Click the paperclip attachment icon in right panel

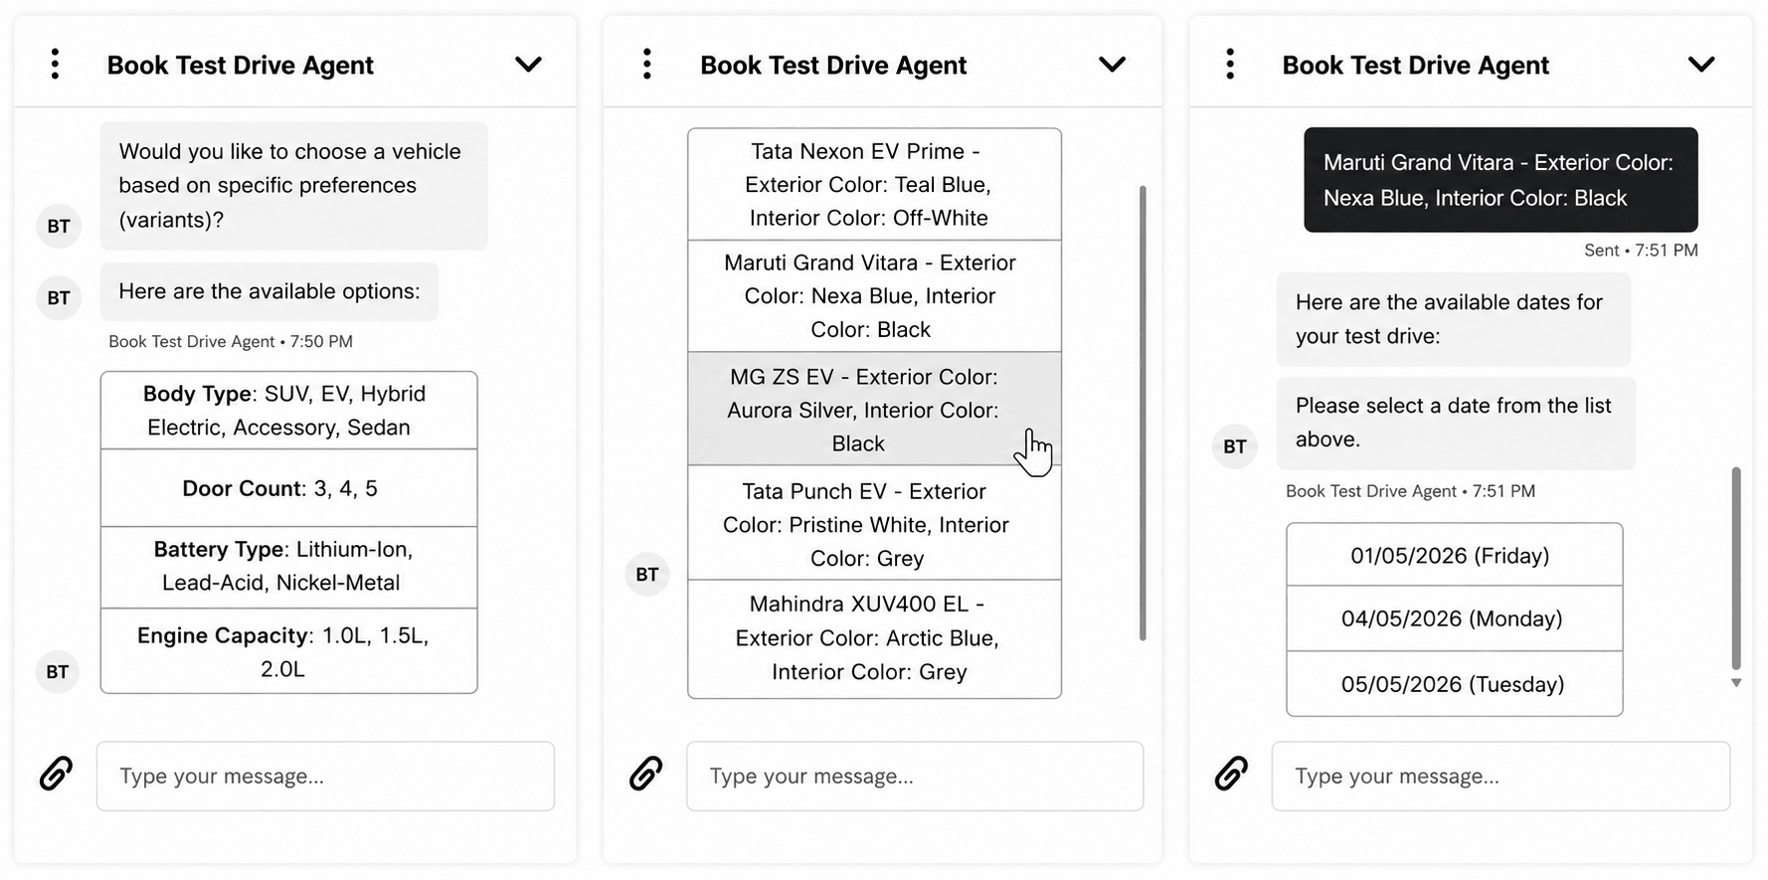click(x=1231, y=774)
